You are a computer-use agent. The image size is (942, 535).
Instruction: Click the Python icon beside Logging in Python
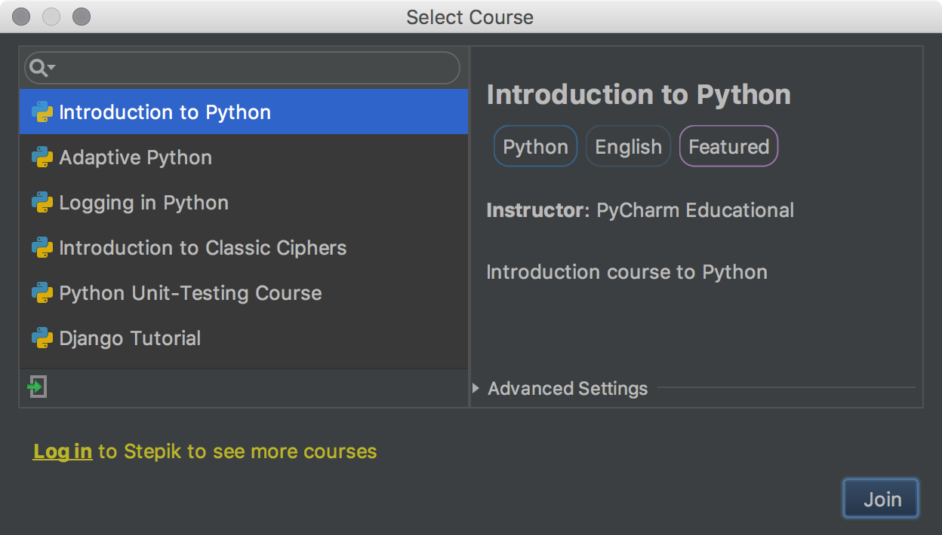pos(42,203)
